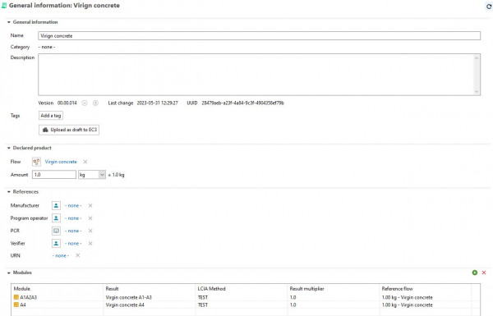The height and width of the screenshot is (316, 493).
Task: Click the Add a tag button
Action: 51,116
